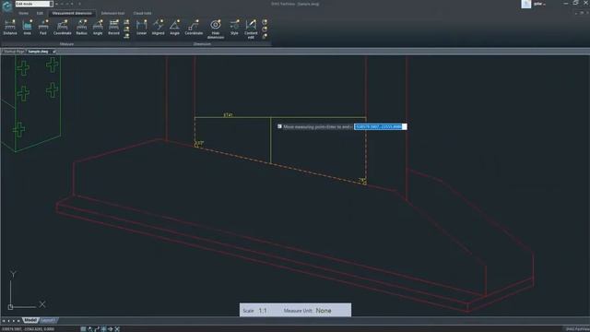The image size is (590, 332).
Task: Open the Extension tool ribbon tab
Action: click(112, 13)
